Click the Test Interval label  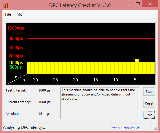pos(16,90)
